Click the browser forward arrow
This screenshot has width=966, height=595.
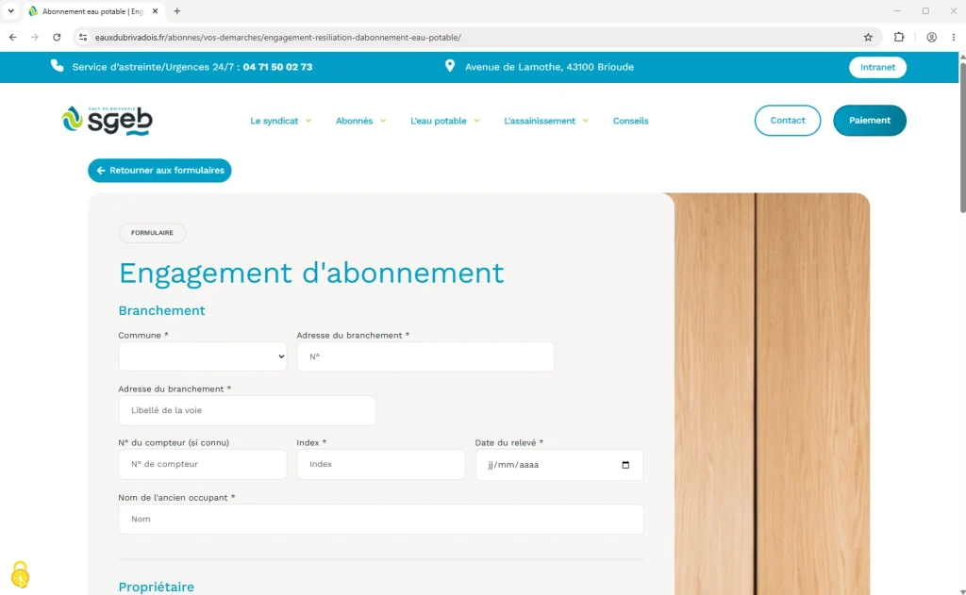click(35, 38)
